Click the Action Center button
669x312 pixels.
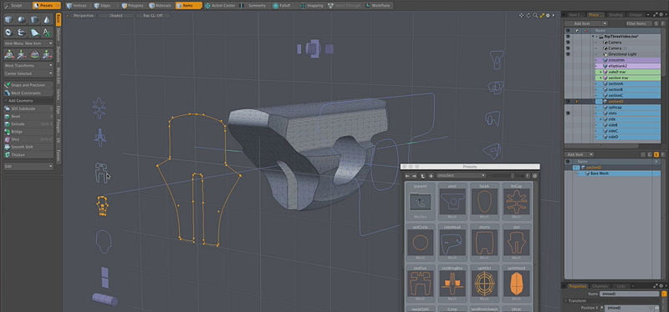click(220, 6)
